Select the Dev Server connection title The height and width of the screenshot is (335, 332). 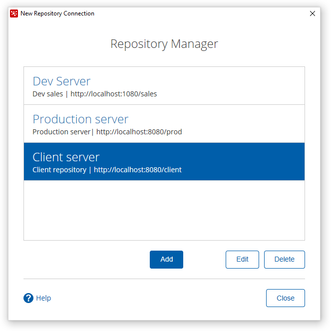pyautogui.click(x=61, y=81)
